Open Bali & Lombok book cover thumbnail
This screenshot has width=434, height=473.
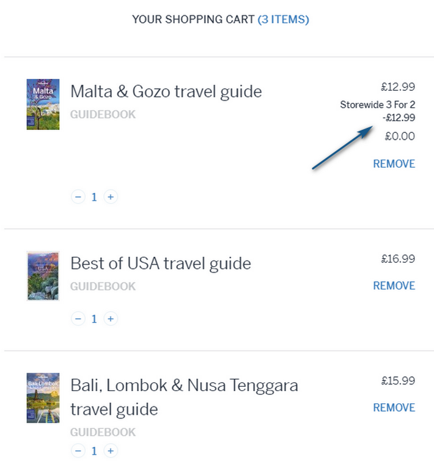pos(43,398)
